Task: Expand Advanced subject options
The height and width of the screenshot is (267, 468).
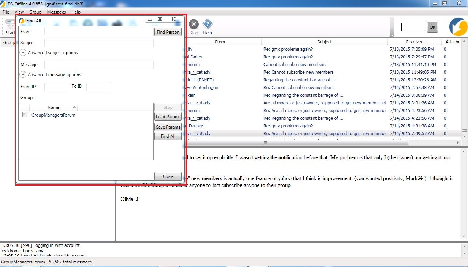Action: (23, 53)
